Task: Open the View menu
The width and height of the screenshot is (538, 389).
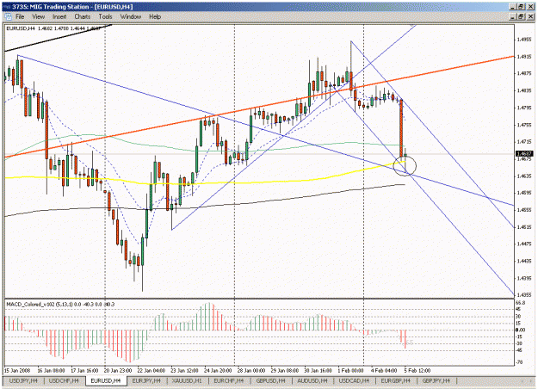Action: click(x=38, y=16)
